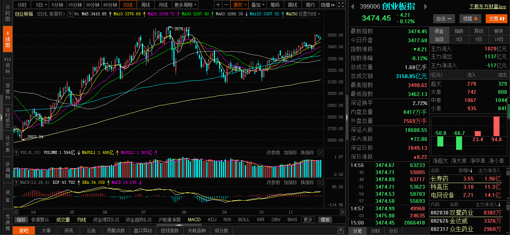Open the 设置均线 dropdown
This screenshot has width=510, height=235.
tap(309, 14)
